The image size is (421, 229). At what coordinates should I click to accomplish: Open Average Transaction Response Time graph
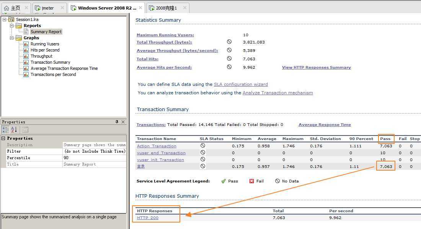tap(64, 69)
